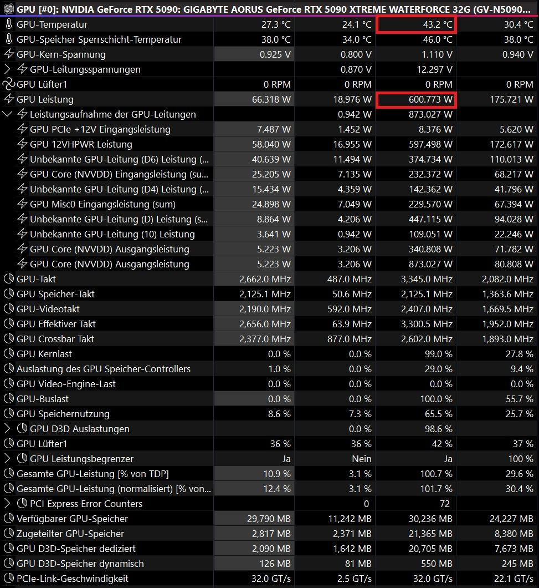The image size is (539, 588).
Task: Select the 65.5 % GPU Speichernutzung value
Action: pyautogui.click(x=439, y=414)
